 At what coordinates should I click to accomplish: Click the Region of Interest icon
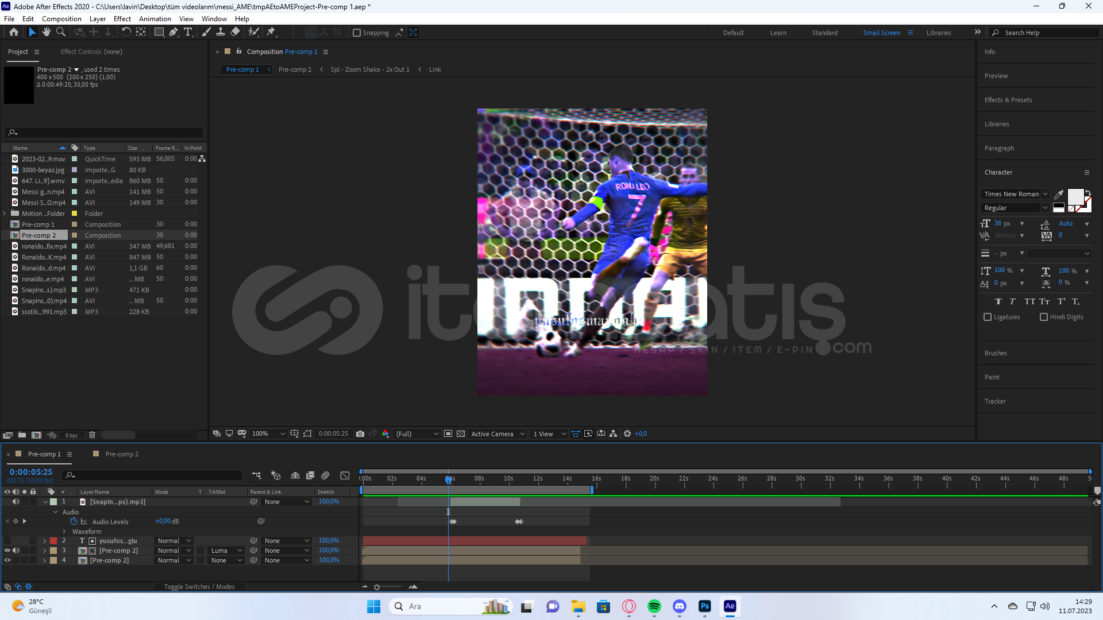pyautogui.click(x=448, y=434)
